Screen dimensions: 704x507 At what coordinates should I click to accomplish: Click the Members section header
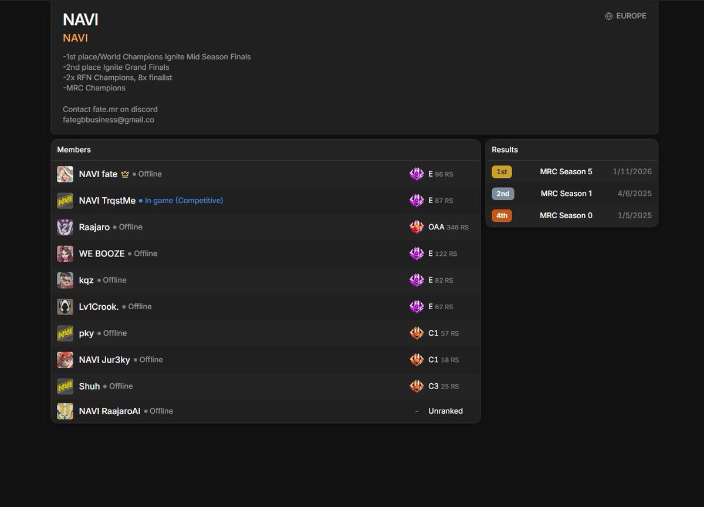pos(74,150)
